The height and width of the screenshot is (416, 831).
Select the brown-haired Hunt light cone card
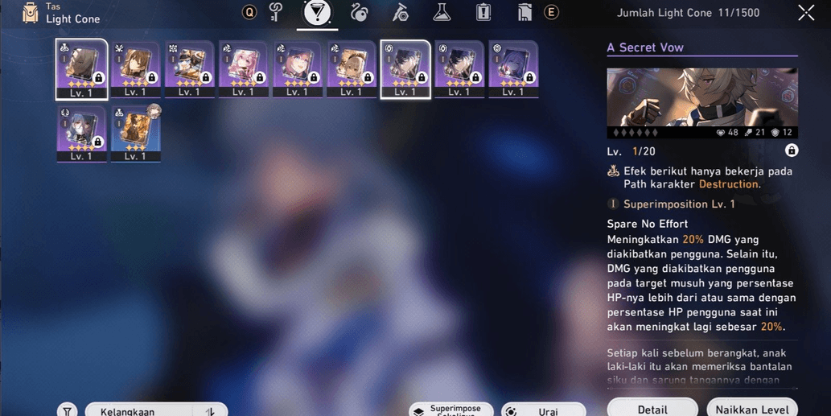tap(135, 69)
